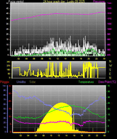
Task: Click the Temperatura legend label
Action: click(86, 82)
